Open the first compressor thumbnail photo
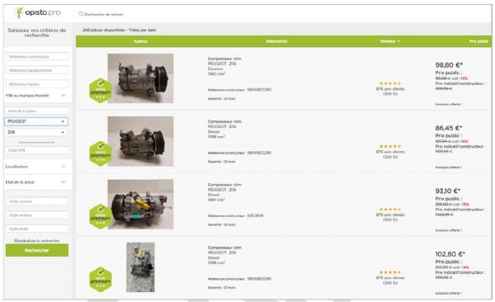The height and width of the screenshot is (302, 495). (x=140, y=78)
